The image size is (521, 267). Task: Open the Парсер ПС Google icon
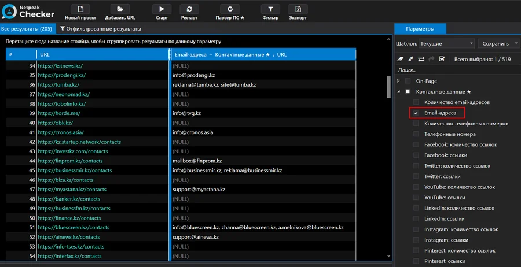[x=230, y=9]
